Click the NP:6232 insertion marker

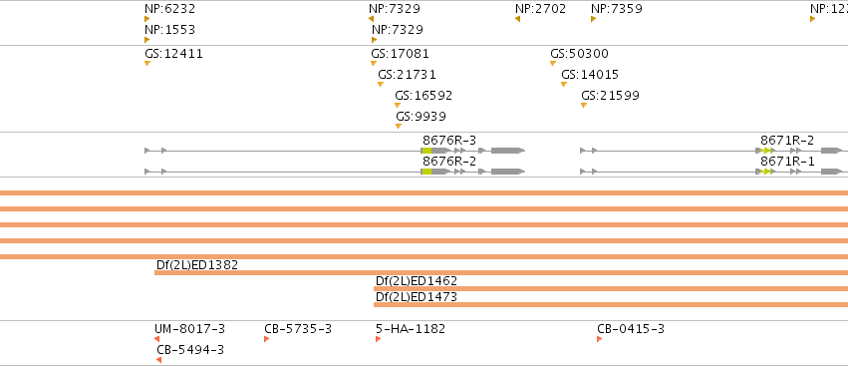(147, 20)
